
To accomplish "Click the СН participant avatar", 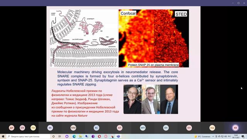I will [22, 128].
